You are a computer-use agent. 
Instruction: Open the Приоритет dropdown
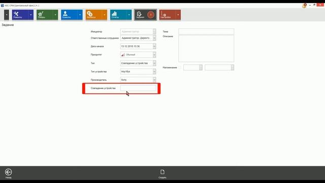tap(154, 55)
